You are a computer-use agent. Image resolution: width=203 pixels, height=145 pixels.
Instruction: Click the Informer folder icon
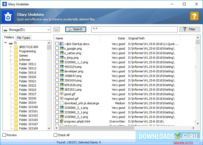pyautogui.click(x=16, y=60)
